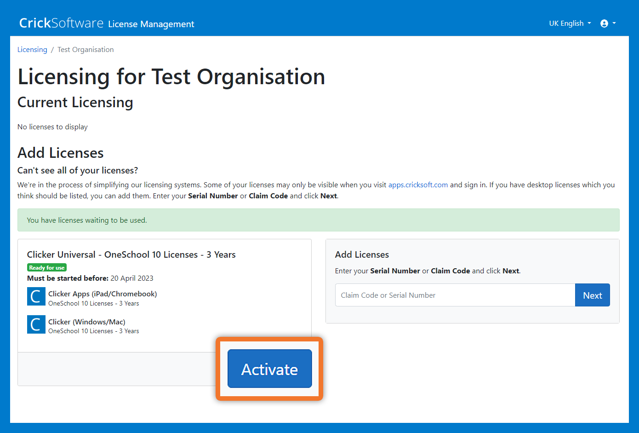Open the apps.cricksoft.com link
This screenshot has width=639, height=433.
418,185
